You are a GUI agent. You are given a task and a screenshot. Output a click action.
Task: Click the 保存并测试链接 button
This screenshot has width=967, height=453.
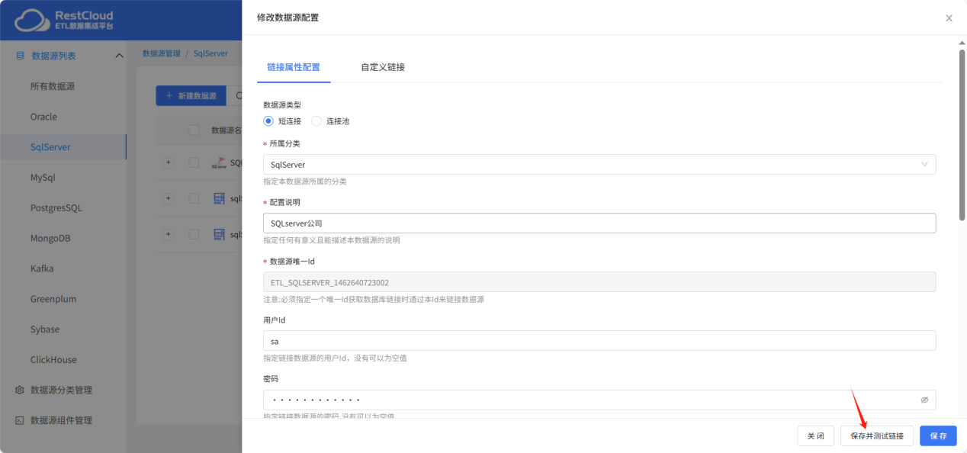coord(876,435)
